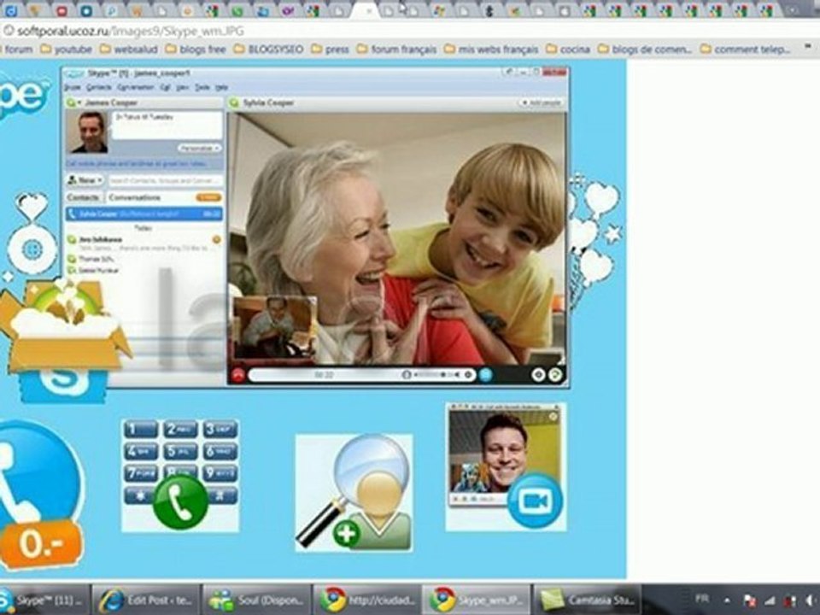Open the Conversation menu in Skype window
Viewport: 820px width, 615px height.
[x=136, y=87]
